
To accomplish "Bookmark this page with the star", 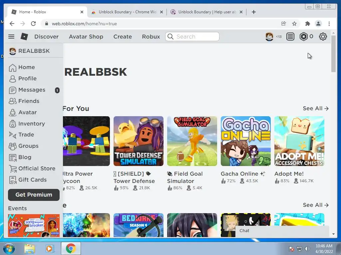I will point(294,24).
